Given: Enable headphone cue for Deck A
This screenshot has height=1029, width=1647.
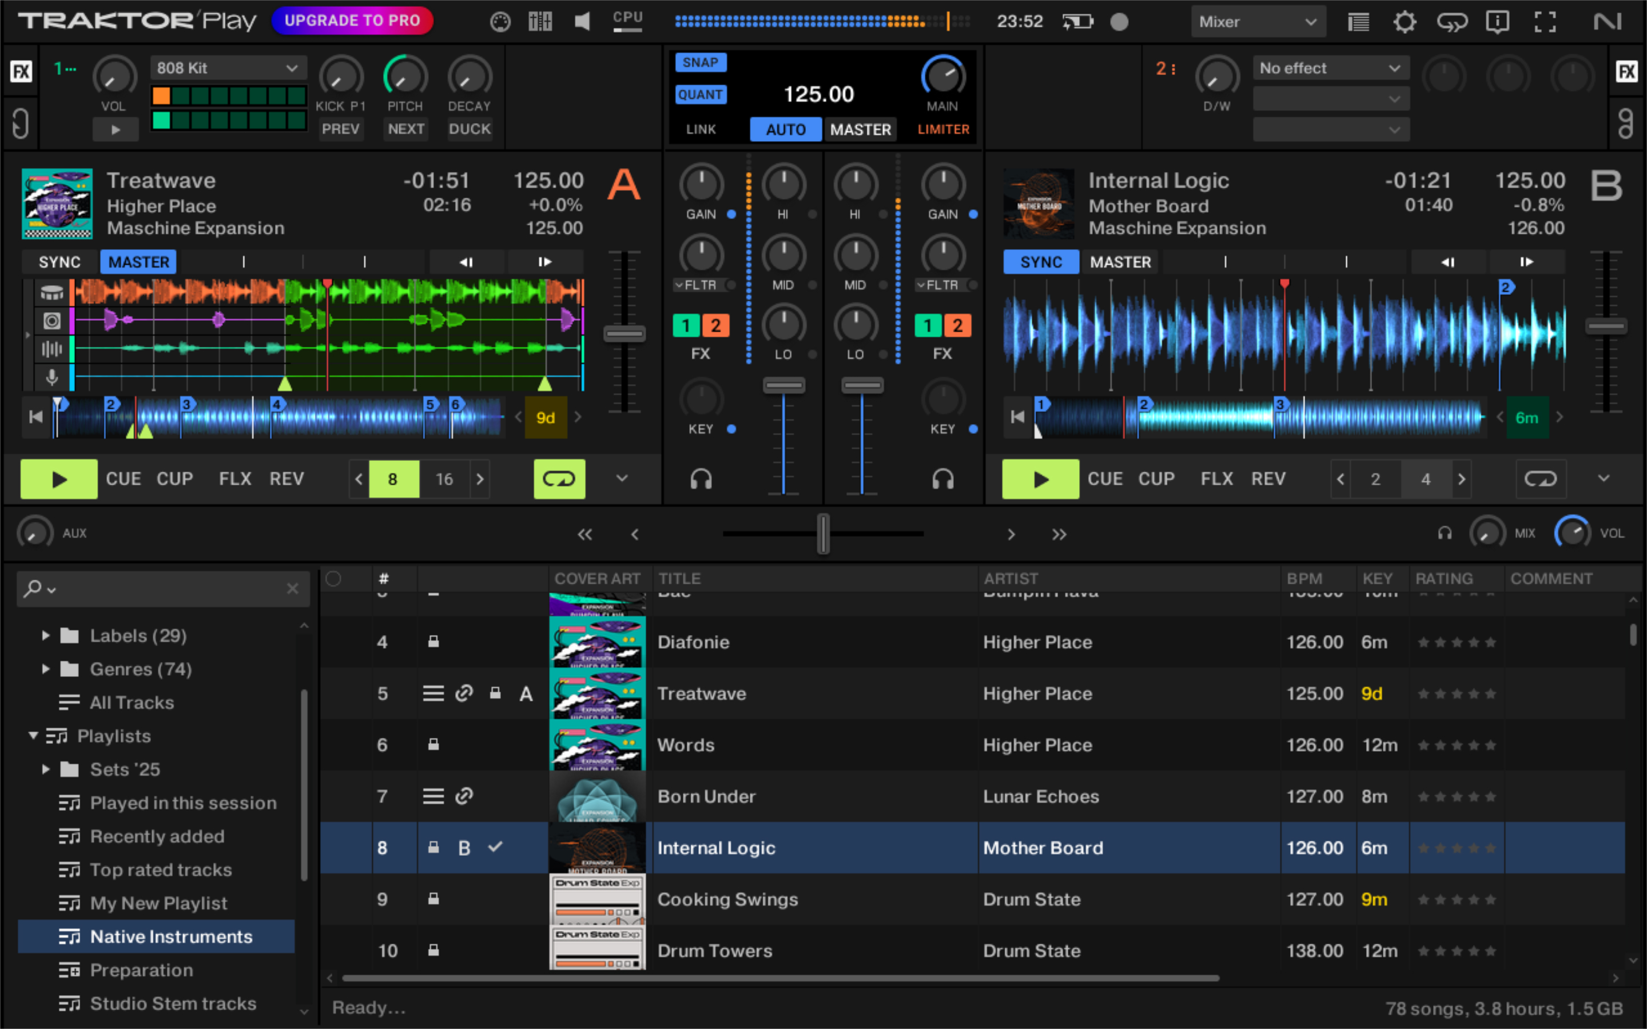Looking at the screenshot, I should click(701, 479).
